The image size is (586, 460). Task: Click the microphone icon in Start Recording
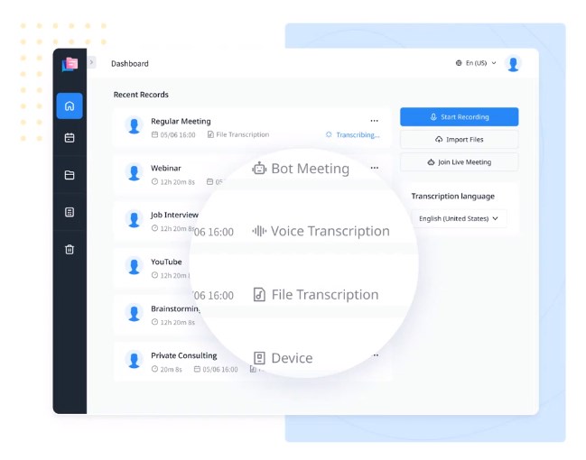pyautogui.click(x=433, y=117)
